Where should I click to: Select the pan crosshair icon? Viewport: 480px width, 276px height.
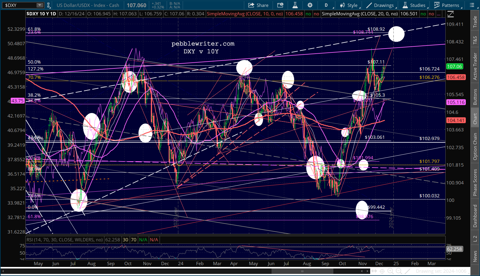pos(382,271)
